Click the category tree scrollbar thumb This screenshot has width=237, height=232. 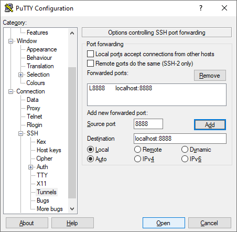tap(72, 133)
